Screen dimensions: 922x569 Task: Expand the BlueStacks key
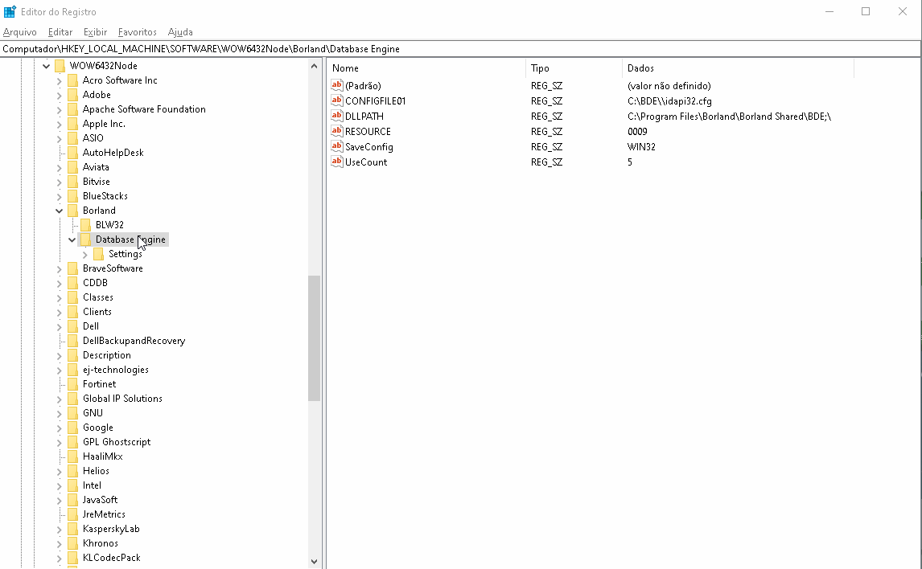pos(60,196)
